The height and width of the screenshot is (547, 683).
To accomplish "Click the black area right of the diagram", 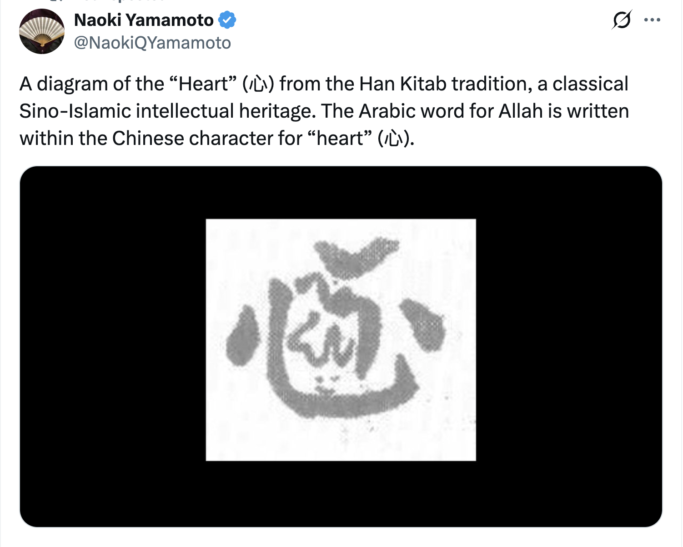I will tap(568, 346).
